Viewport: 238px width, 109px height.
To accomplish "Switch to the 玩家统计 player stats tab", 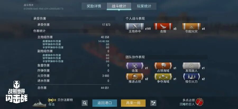I will tap(144, 6).
